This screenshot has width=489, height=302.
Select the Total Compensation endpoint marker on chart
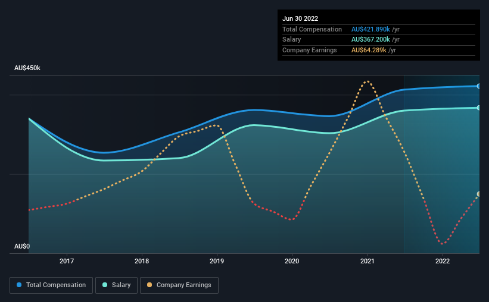point(478,86)
